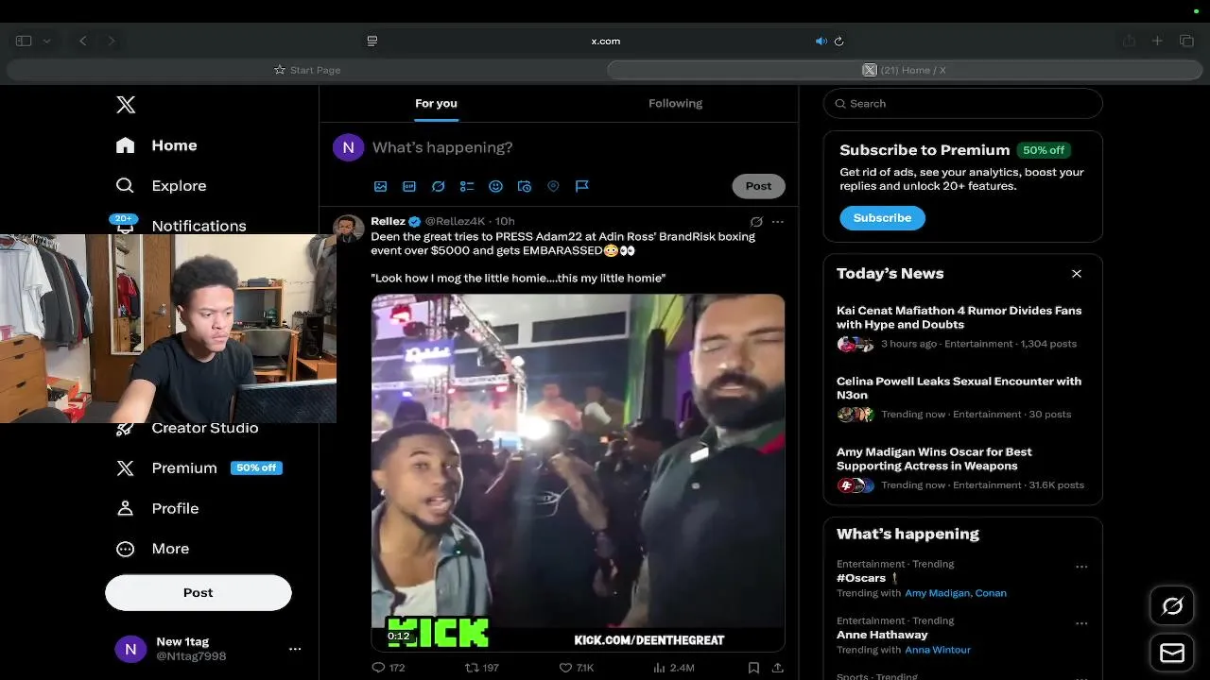Viewport: 1210px width, 680px height.
Task: Click the flag icon in composer
Action: coord(582,186)
